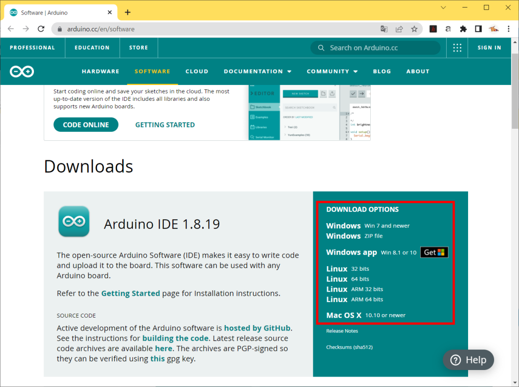This screenshot has width=519, height=387.
Task: Toggle the browser side panel icon
Action: pos(478,29)
